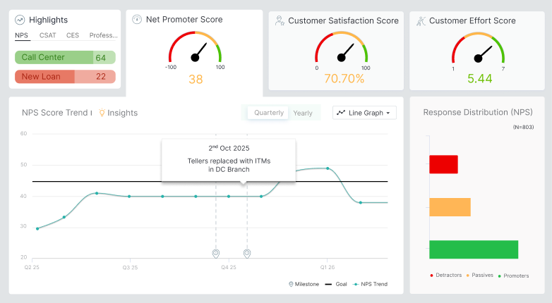Click the Net Promoter Score gauge icon
552x303 pixels.
137,19
